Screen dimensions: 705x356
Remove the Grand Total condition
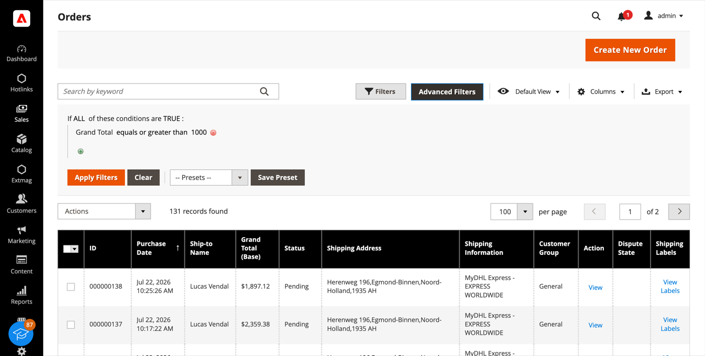pos(214,132)
